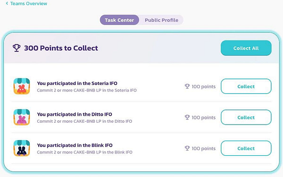Click the trophy icon in Soteria row
This screenshot has width=283, height=177.
coord(187,86)
